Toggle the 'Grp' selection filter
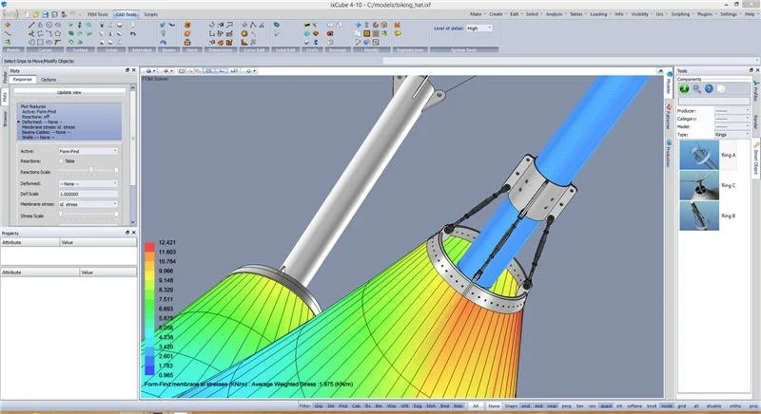 click(x=319, y=405)
